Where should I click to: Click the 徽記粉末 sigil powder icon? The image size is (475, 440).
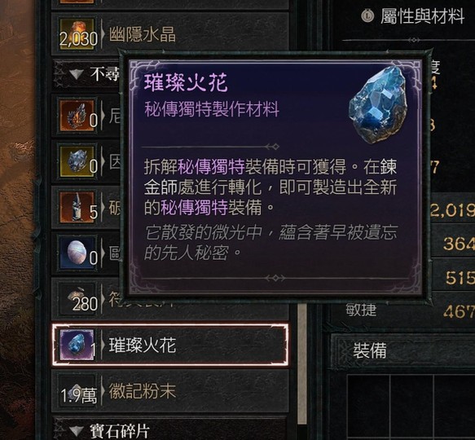(x=77, y=391)
